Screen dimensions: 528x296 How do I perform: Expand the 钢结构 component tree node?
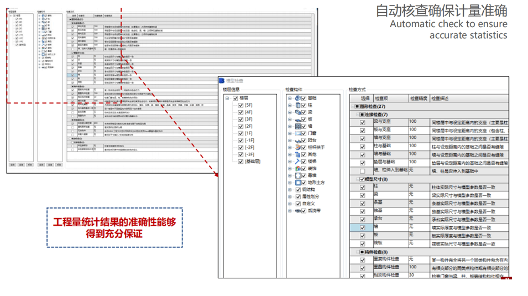[x=290, y=189]
